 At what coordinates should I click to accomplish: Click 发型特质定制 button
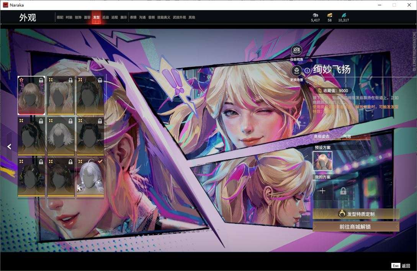[356, 214]
